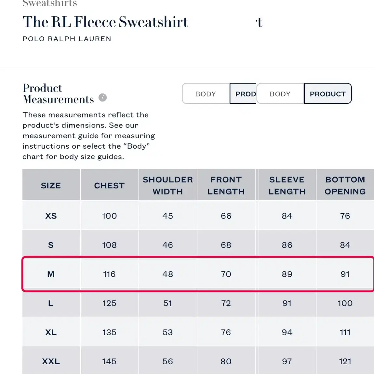
Task: Choose the XXL size row
Action: point(198,361)
